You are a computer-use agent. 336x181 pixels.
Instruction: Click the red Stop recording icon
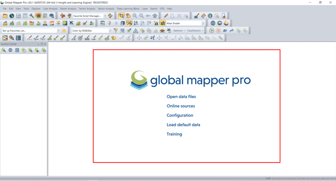[218, 31]
